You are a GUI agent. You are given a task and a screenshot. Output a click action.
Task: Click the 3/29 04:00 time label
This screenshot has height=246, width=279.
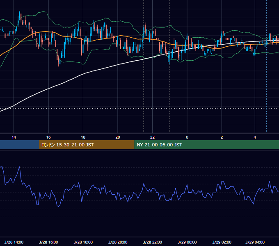[x=255, y=242]
